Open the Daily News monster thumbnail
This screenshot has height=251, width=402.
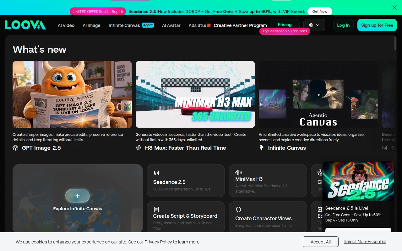(72, 94)
